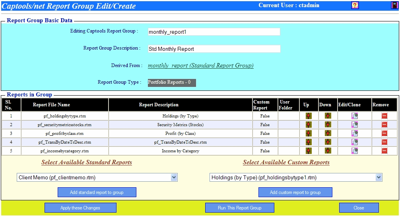Open the custom reports dropdown (Holdings by Type)

(296, 178)
